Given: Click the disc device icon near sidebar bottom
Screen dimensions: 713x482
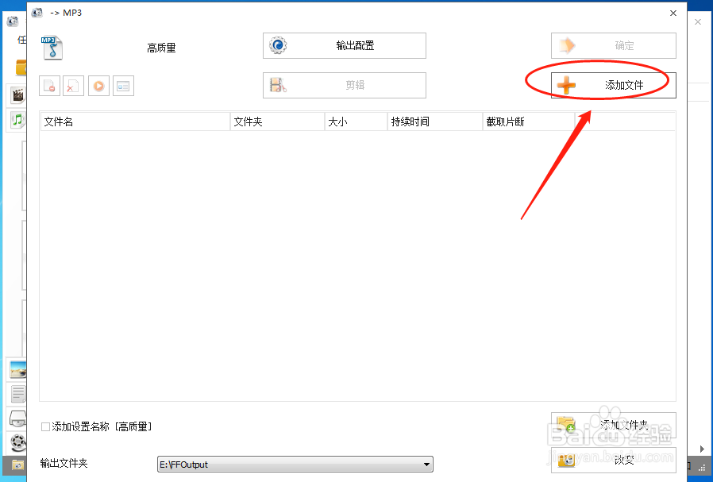Looking at the screenshot, I should (17, 418).
